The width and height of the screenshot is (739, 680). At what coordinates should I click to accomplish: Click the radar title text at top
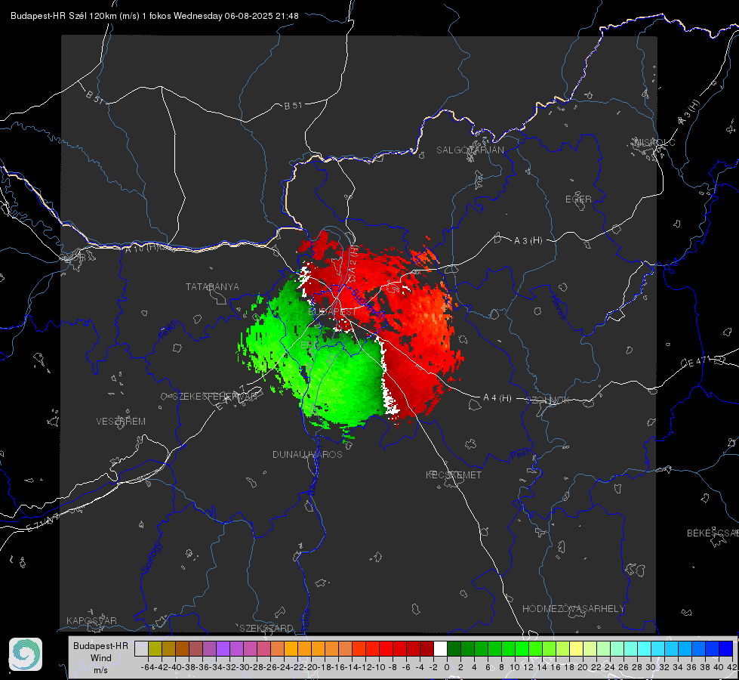click(x=155, y=16)
